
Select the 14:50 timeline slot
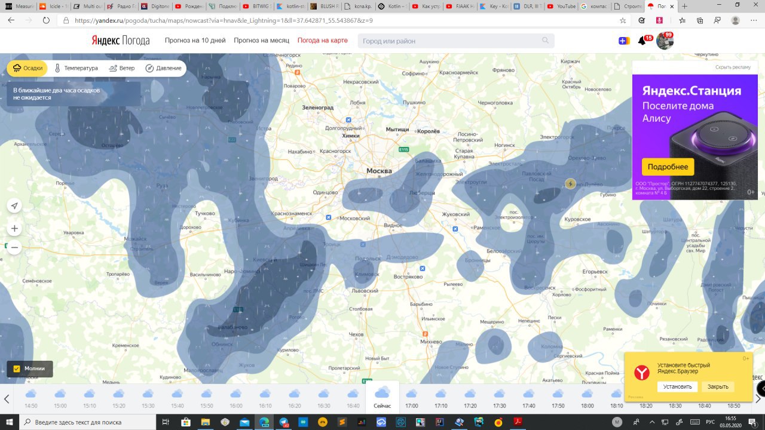31,398
